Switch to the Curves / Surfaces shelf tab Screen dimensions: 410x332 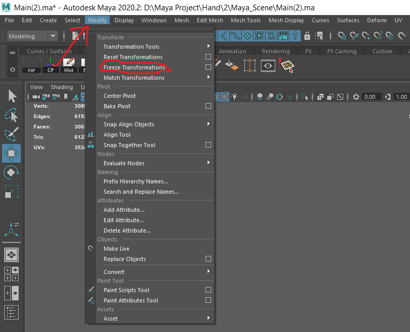[49, 51]
